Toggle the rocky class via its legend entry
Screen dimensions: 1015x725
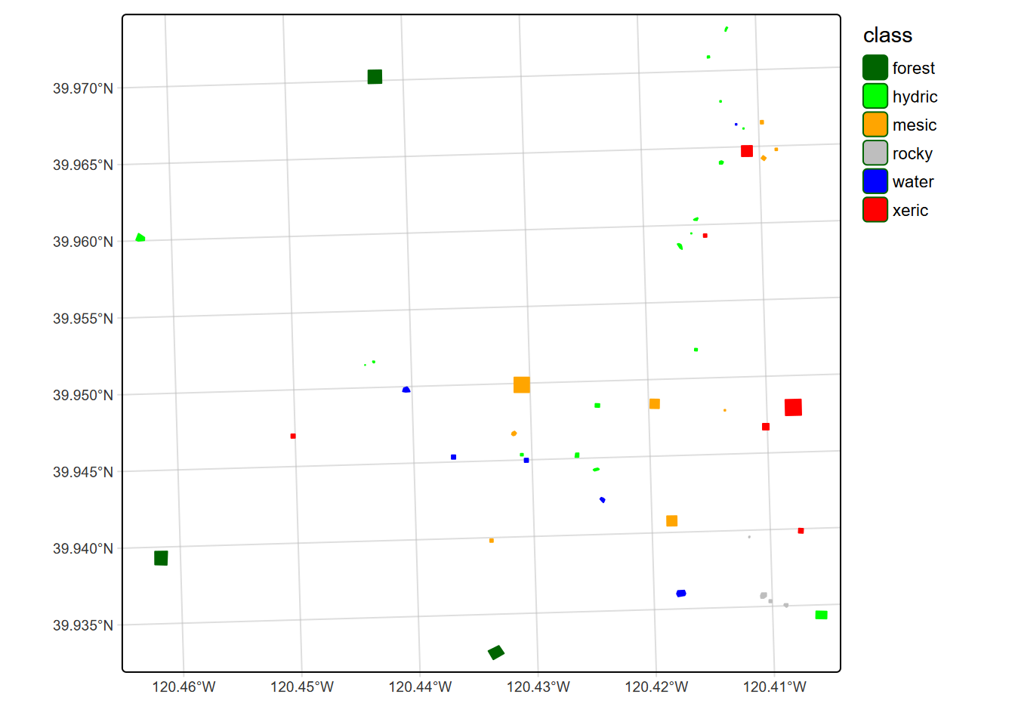874,153
